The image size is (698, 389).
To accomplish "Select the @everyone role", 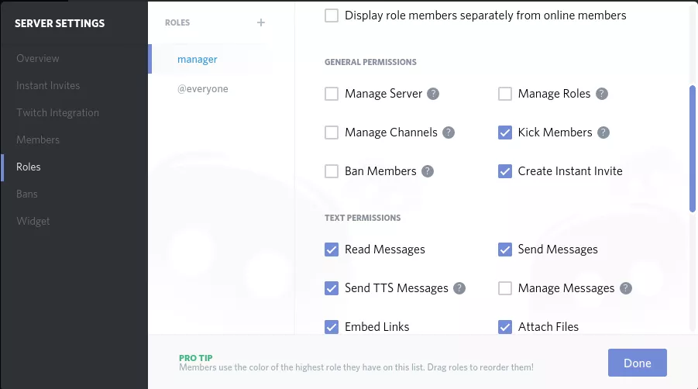I will click(203, 89).
